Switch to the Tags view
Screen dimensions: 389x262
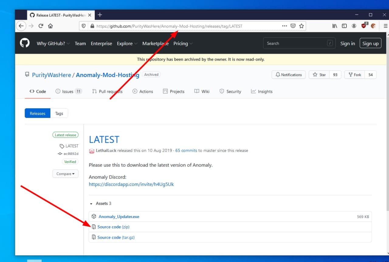pos(59,113)
